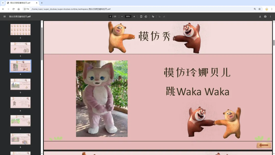Open page 3 thumbnail
The height and width of the screenshot is (155, 275).
(x=20, y=48)
